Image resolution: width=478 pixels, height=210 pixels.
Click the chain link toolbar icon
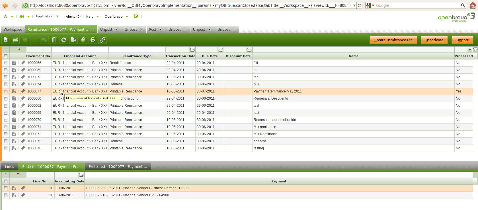[x=102, y=40]
